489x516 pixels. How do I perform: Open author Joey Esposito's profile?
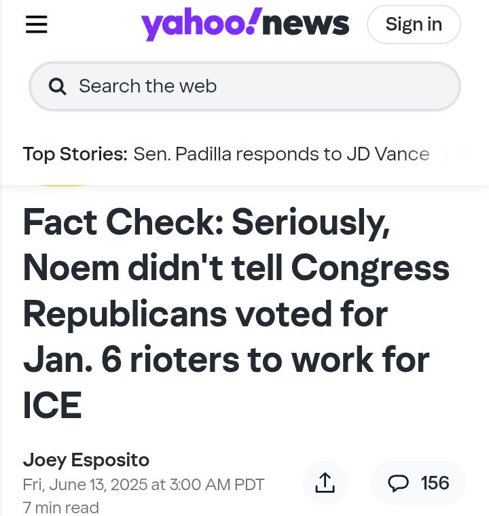pyautogui.click(x=86, y=460)
